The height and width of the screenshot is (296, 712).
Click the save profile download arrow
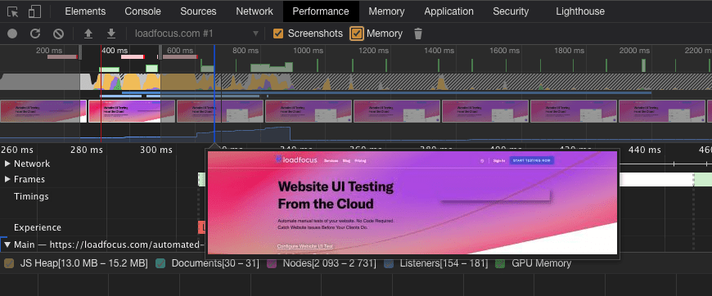110,34
